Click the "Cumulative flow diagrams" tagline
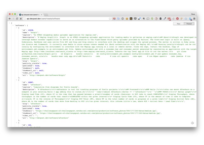204x145 pixels. pos(56,87)
